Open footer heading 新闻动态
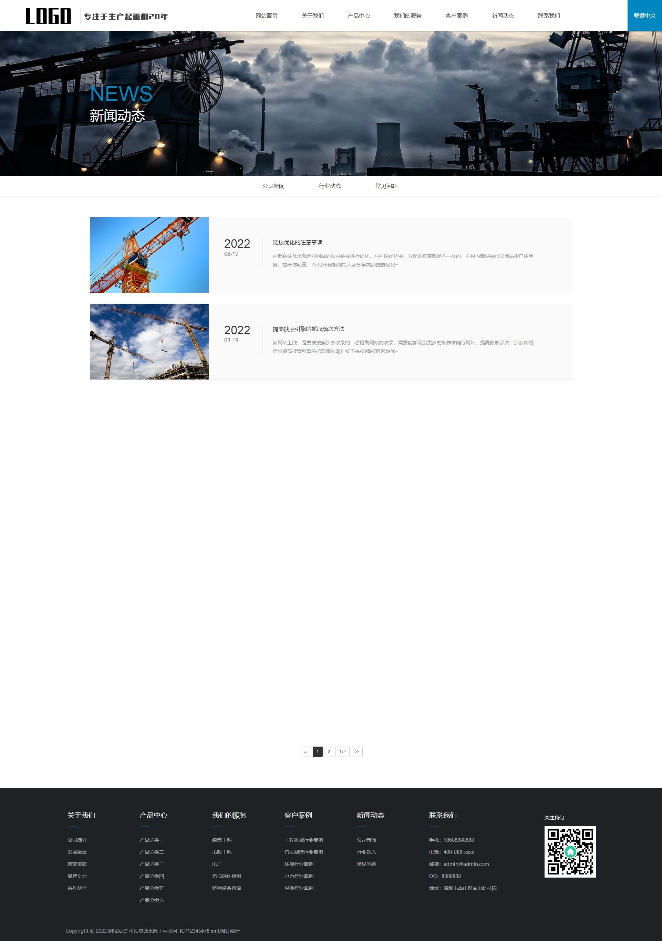Viewport: 662px width, 941px height. coord(370,815)
